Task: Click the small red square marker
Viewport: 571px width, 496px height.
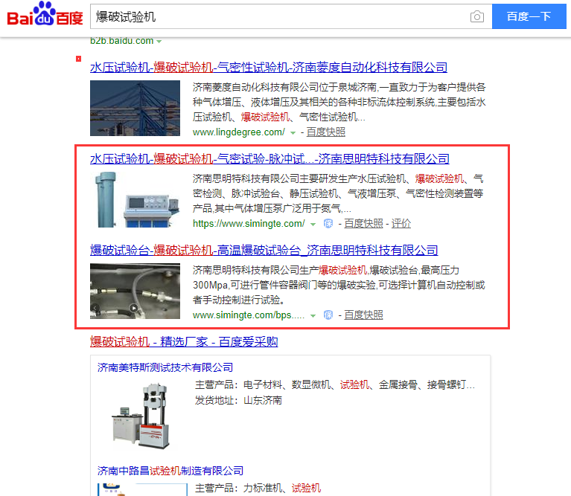Action: click(78, 59)
